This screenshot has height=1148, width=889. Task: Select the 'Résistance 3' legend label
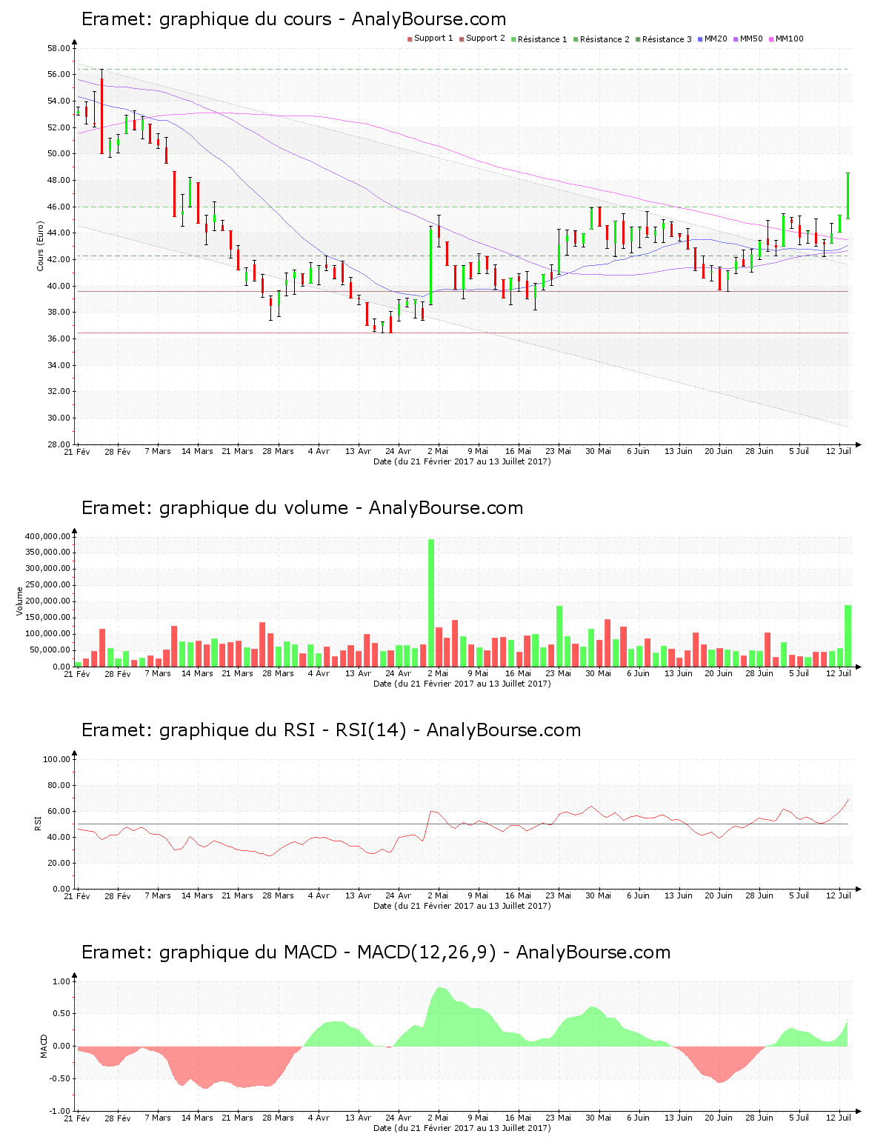(667, 39)
